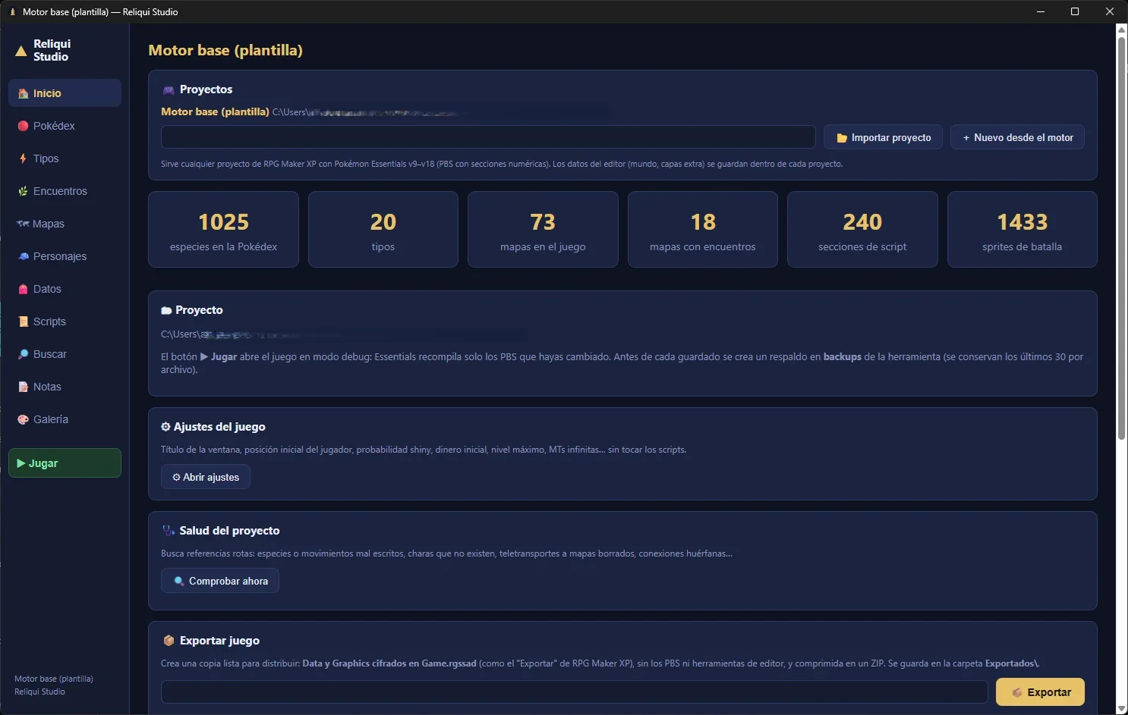
Task: Create Nuevo desde el motor project
Action: [x=1017, y=137]
